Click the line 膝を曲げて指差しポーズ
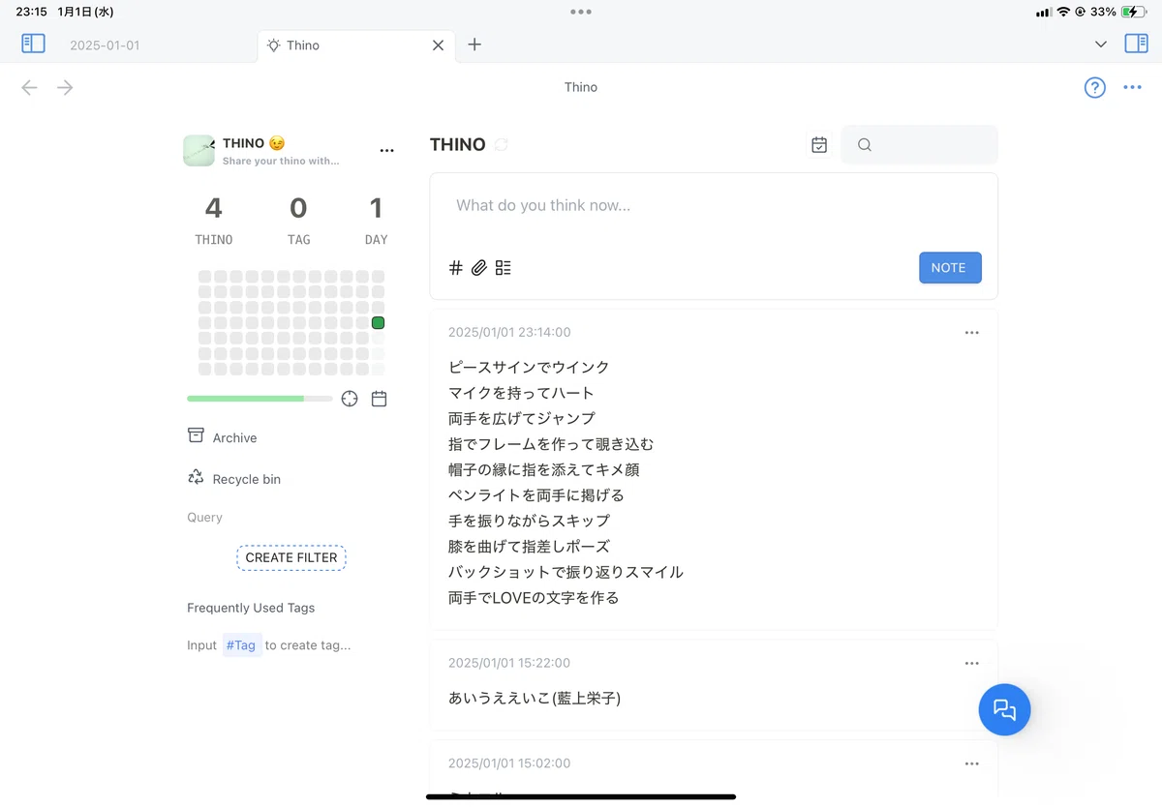The width and height of the screenshot is (1162, 807). tap(529, 547)
